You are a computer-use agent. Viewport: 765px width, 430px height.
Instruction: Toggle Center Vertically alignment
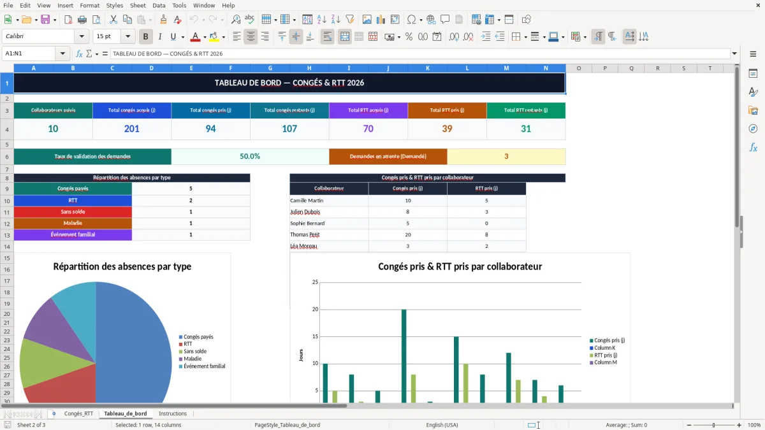296,37
